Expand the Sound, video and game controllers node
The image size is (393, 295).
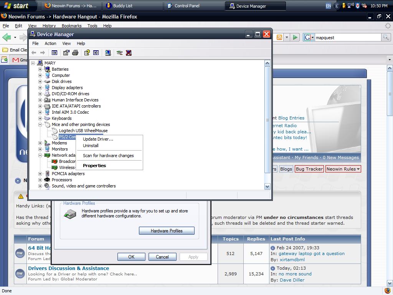(x=40, y=186)
